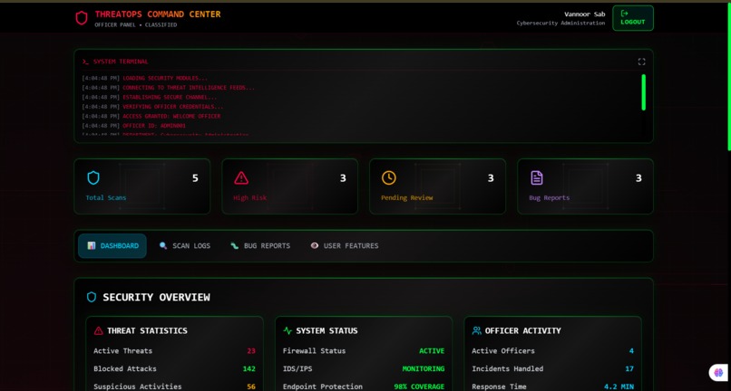Click the System Terminal prompt icon
Screen dimensions: 731x391
[85, 62]
